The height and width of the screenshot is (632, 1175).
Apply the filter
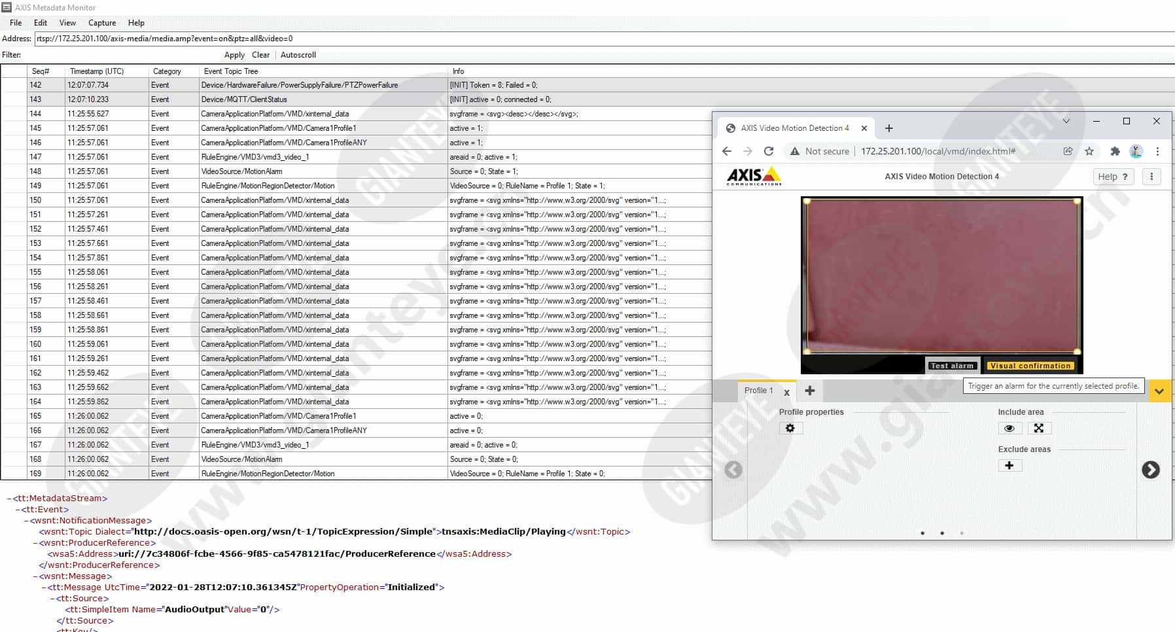pos(234,55)
